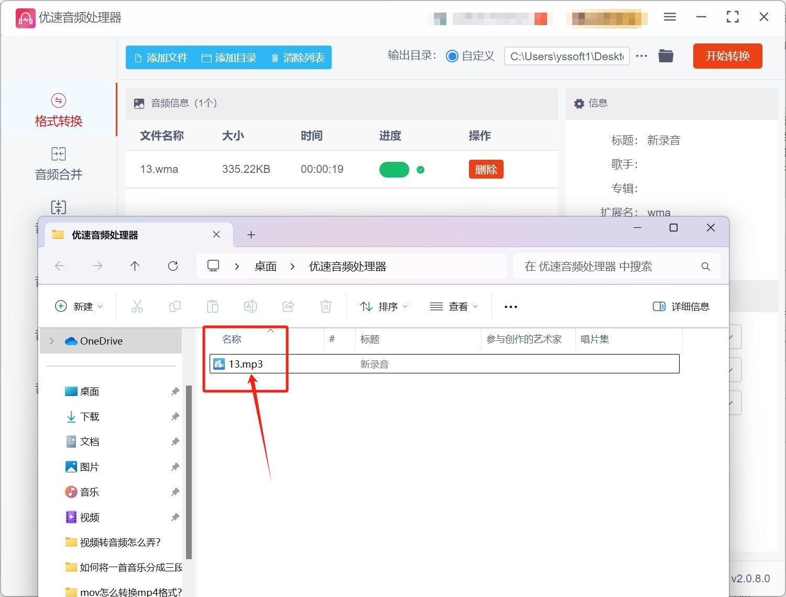This screenshot has height=597, width=786.
Task: Select the 自定义 output directory radio button
Action: (x=452, y=56)
